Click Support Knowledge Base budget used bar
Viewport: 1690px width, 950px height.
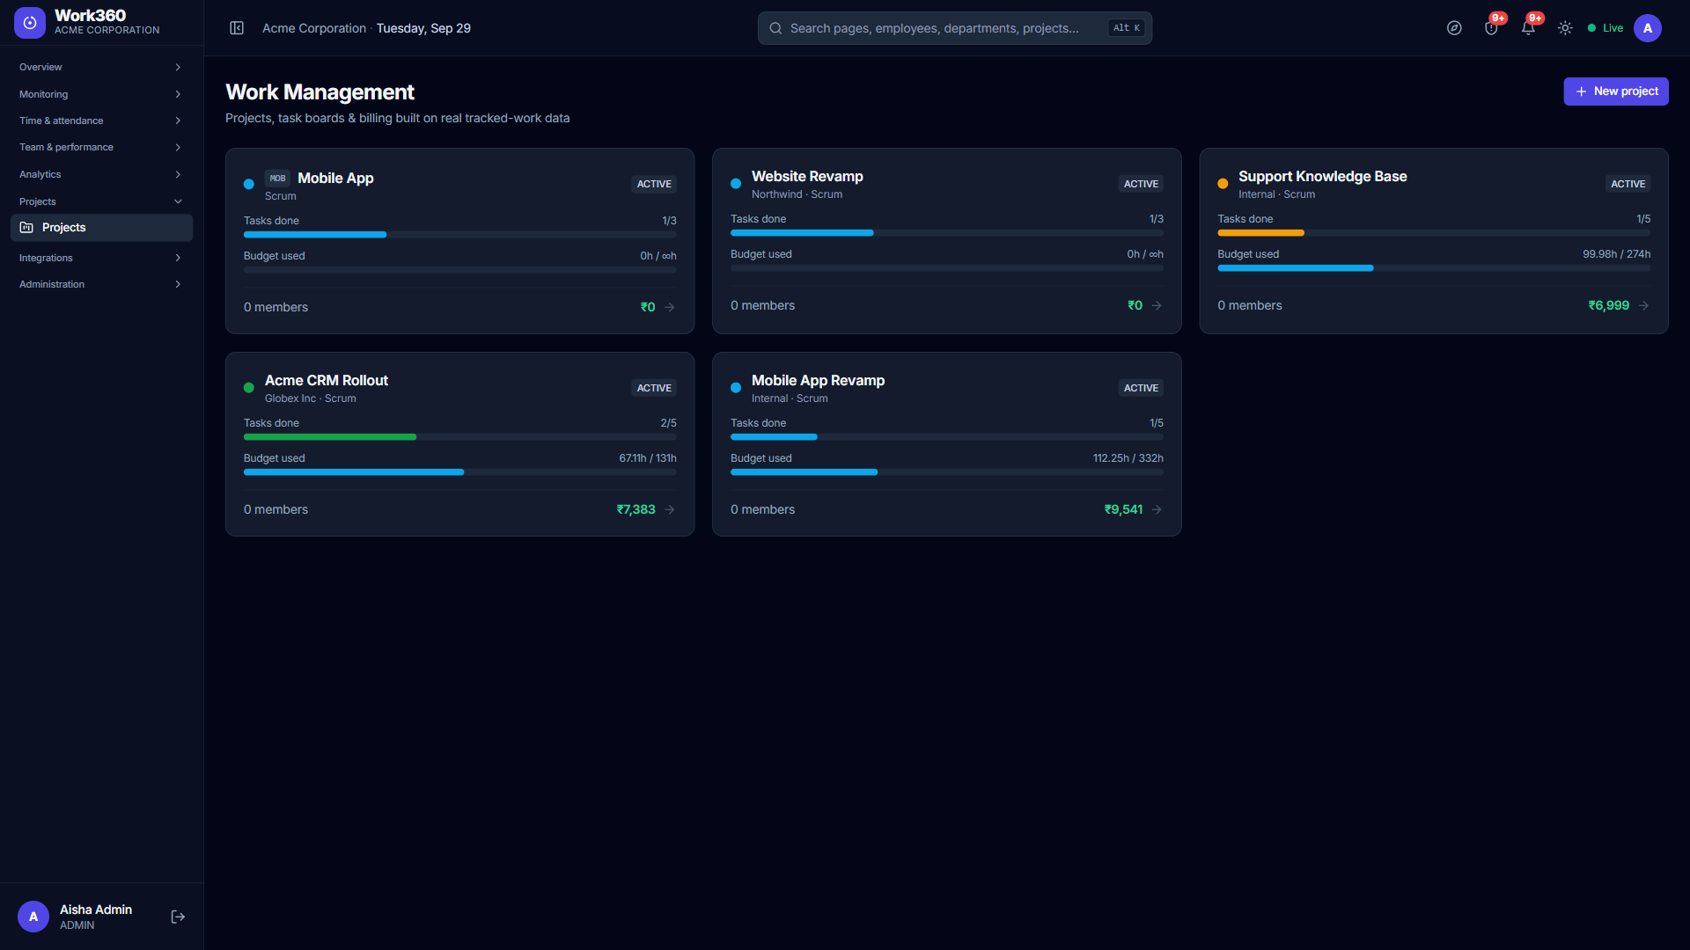pos(1433,268)
